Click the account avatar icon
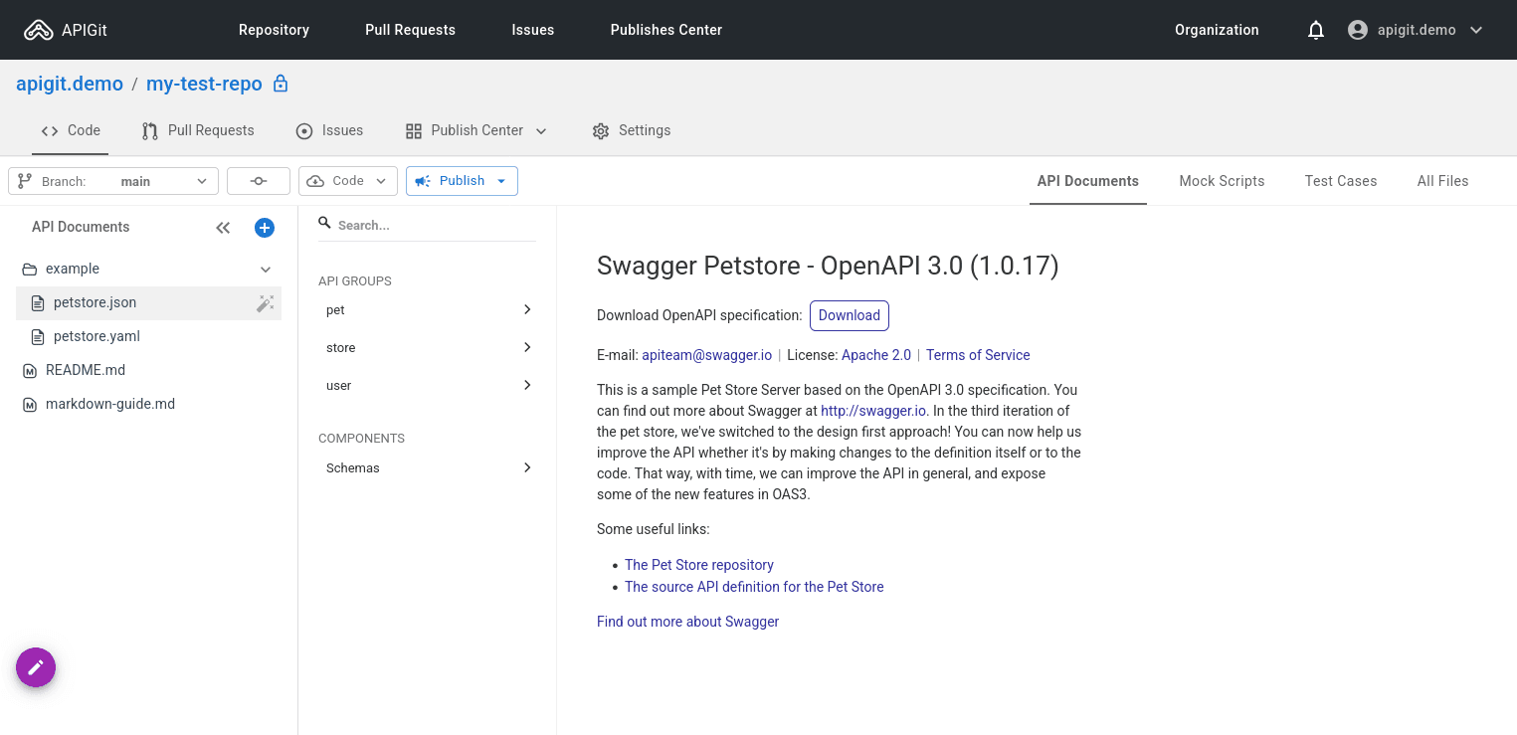The width and height of the screenshot is (1517, 735). (x=1358, y=30)
